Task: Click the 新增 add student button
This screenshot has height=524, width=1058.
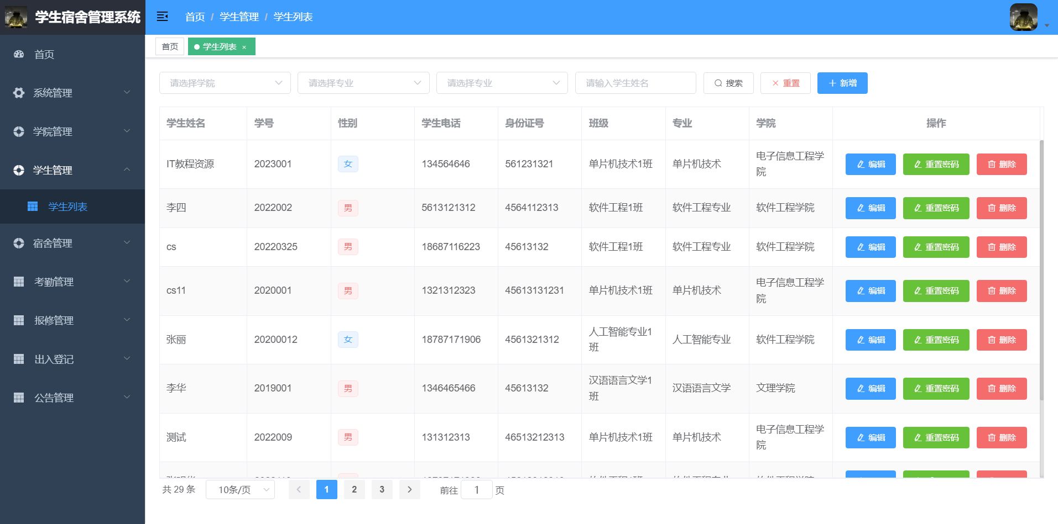Action: pos(842,83)
